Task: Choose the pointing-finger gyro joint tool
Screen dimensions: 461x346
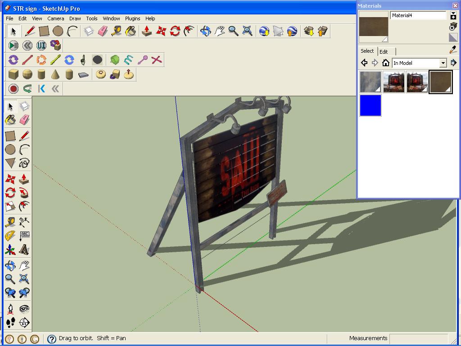Action: point(83,60)
